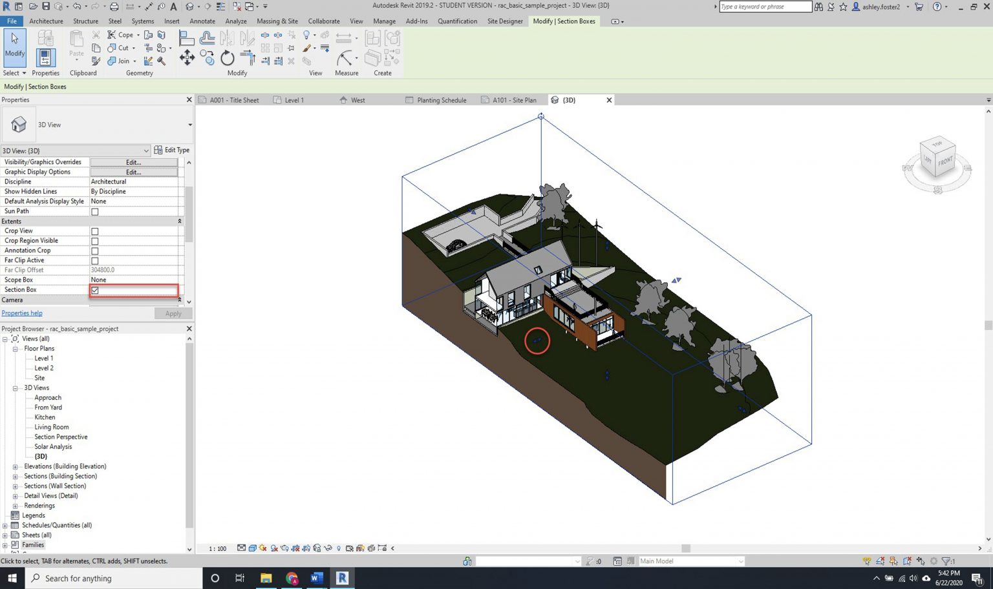Uncheck the Section Box property
This screenshot has height=589, width=993.
[x=94, y=290]
